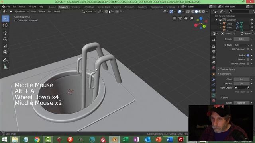Enable the Bounds Clamp checkbox

pos(248,64)
